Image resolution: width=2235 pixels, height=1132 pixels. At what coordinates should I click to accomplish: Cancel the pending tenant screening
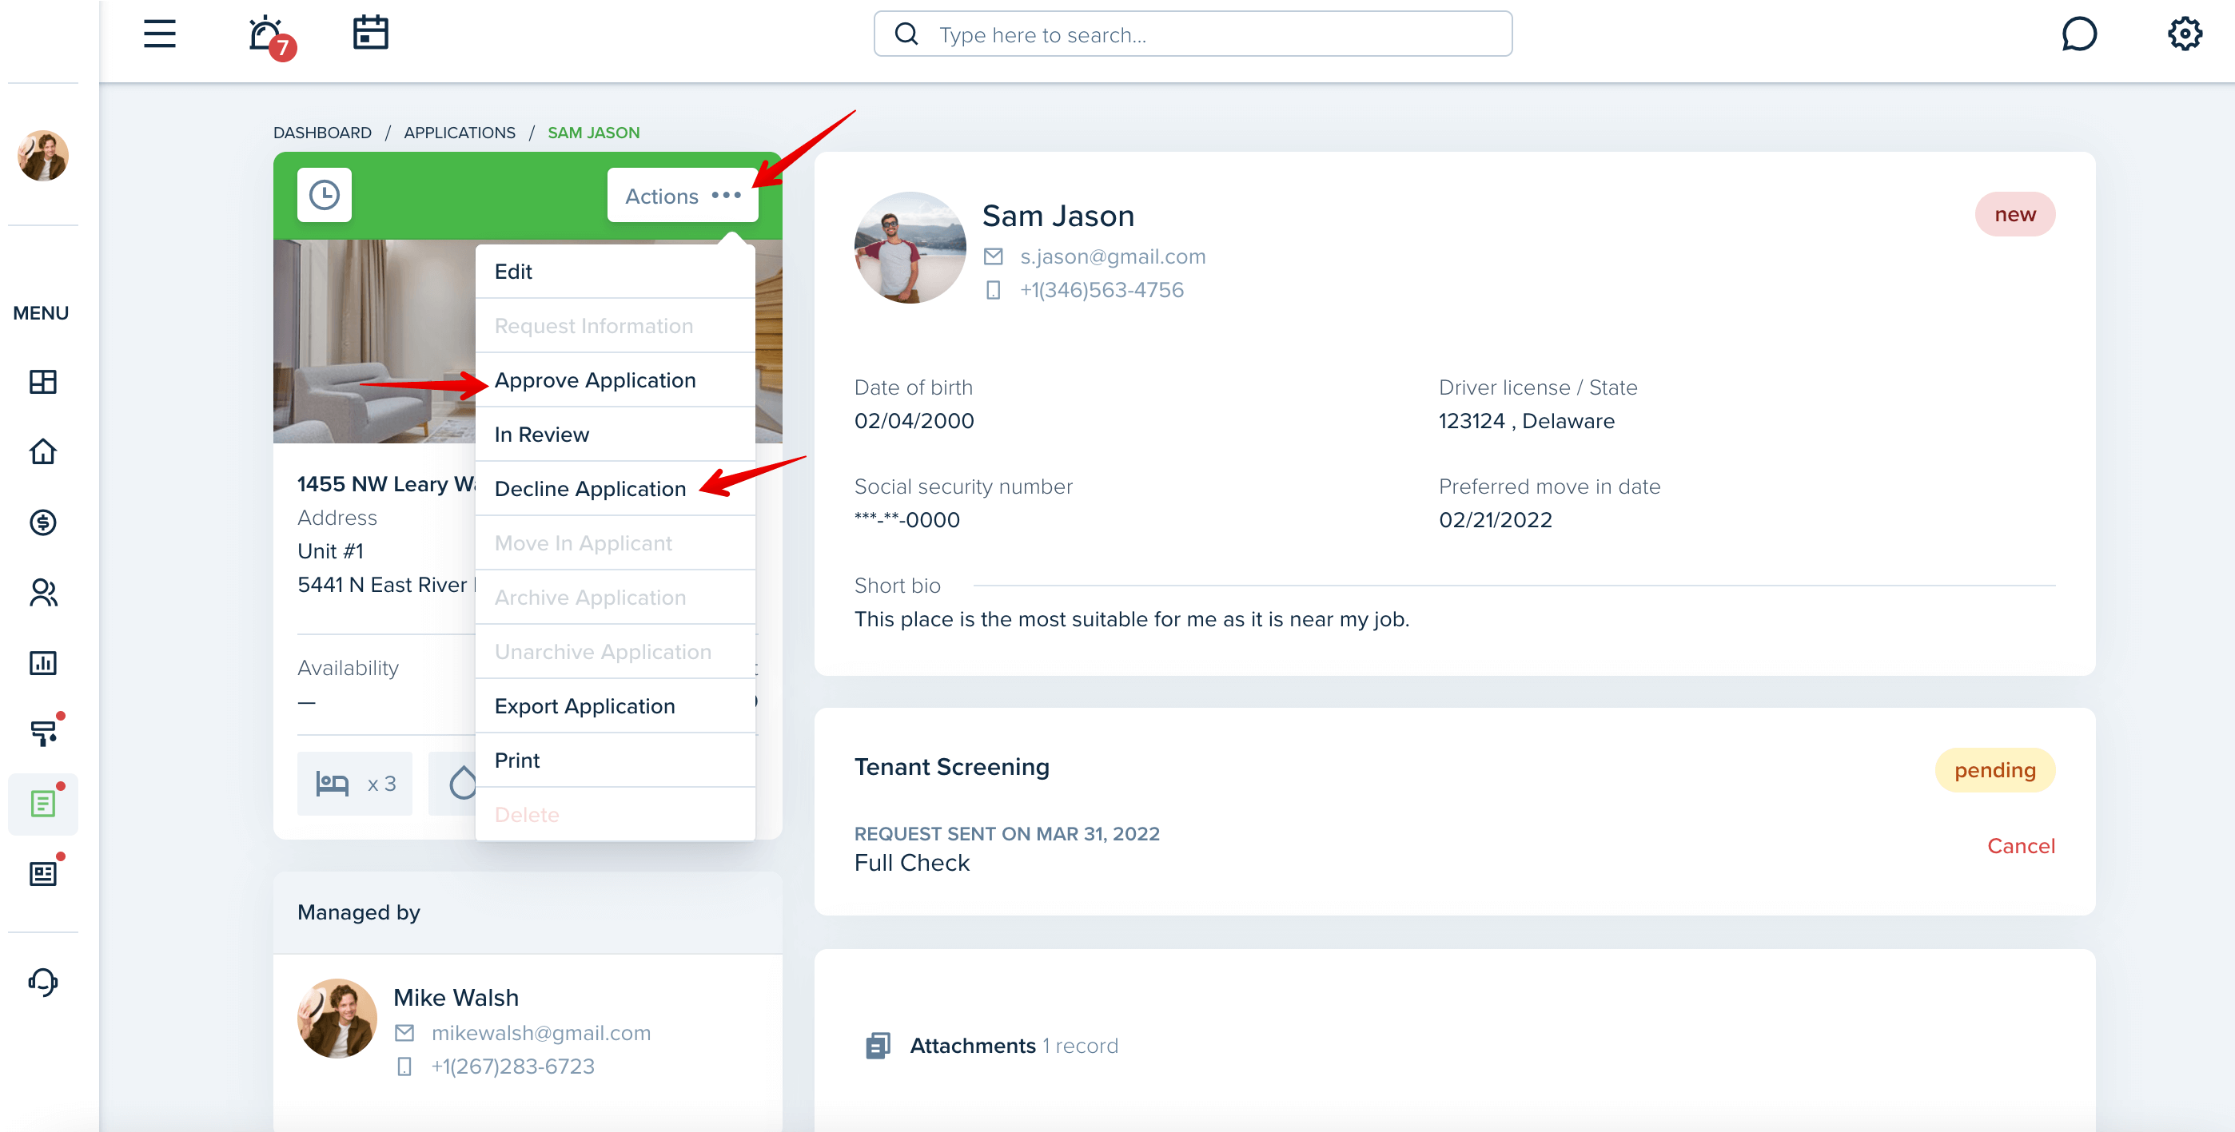(2021, 846)
